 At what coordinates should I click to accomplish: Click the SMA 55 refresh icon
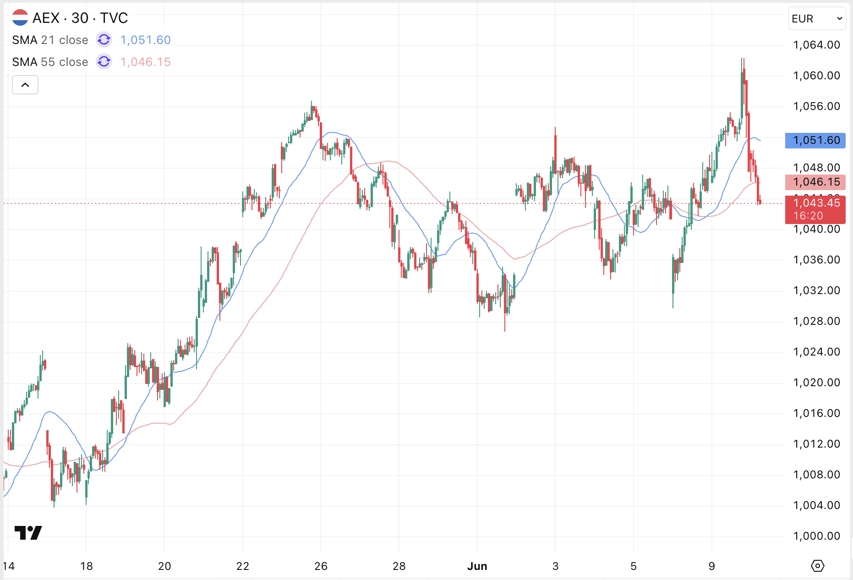(x=104, y=62)
